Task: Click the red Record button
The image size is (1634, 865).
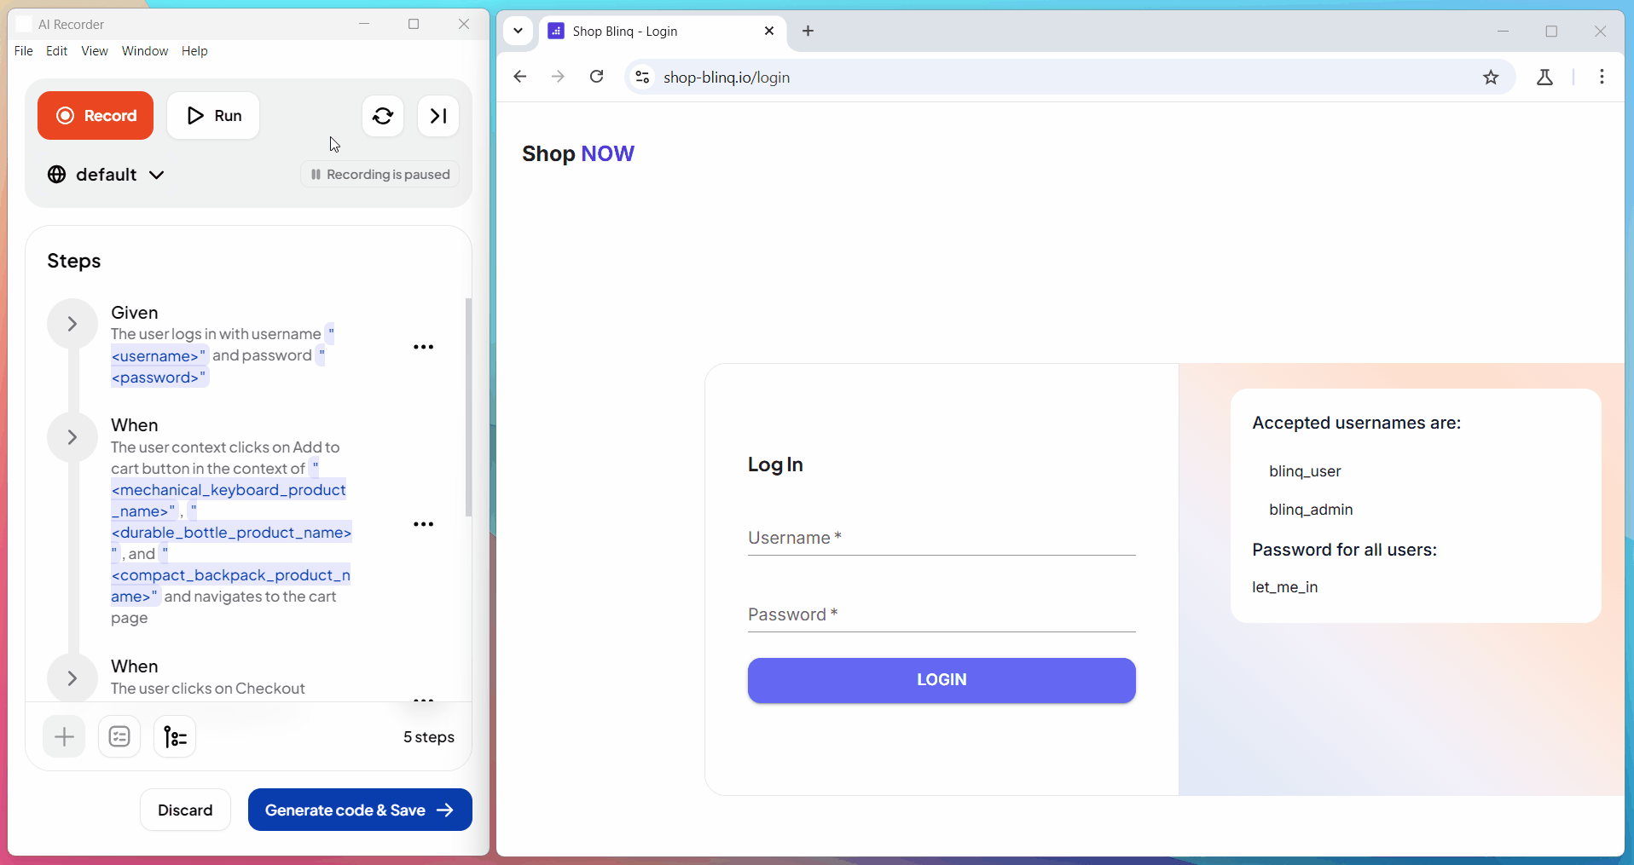Action: click(x=96, y=116)
